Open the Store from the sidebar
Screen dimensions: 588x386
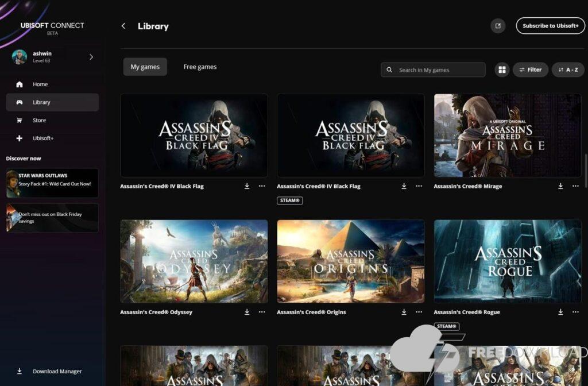point(39,121)
